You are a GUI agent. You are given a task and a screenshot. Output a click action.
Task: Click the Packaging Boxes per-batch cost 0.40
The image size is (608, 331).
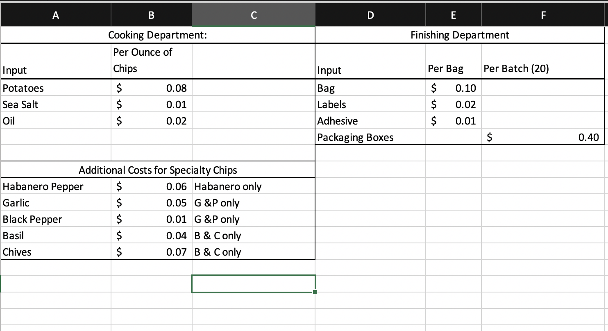(543, 137)
